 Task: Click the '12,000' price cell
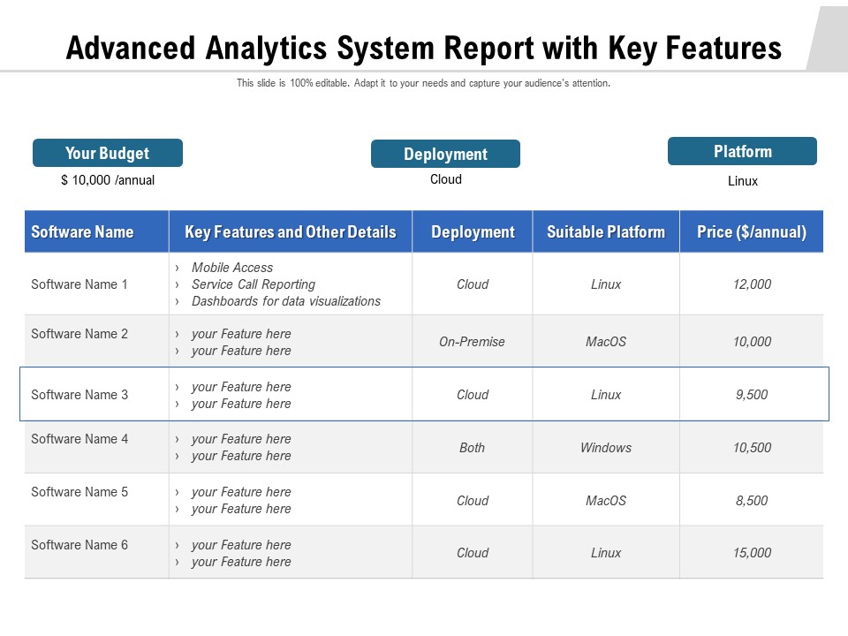pos(752,284)
